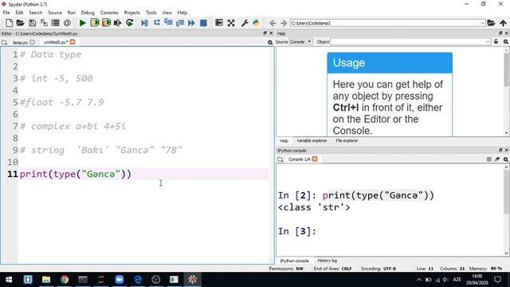This screenshot has width=510, height=287.
Task: Run selection or current line icon
Action: coord(118,23)
